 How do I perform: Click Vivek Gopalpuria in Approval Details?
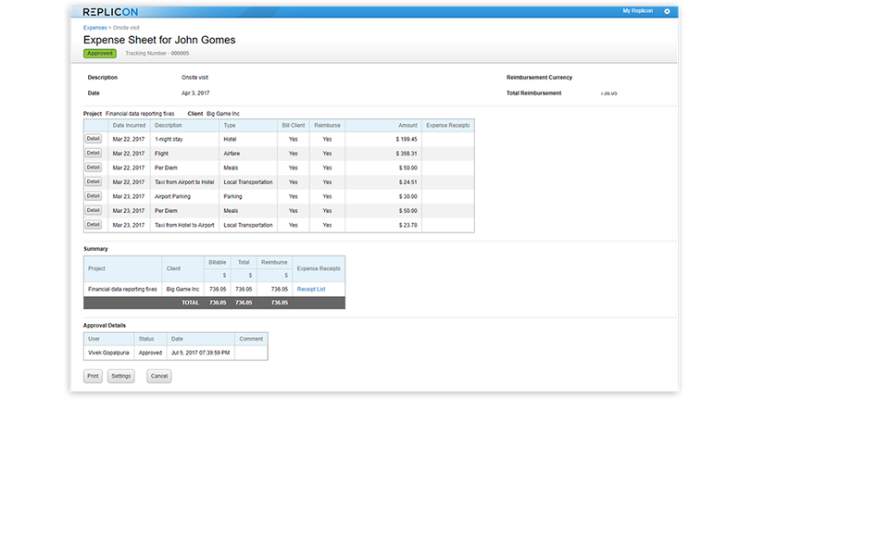108,353
